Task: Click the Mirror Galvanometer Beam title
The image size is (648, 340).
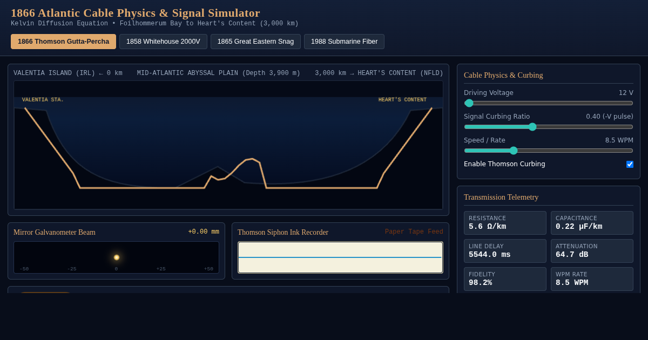Action: coord(55,233)
